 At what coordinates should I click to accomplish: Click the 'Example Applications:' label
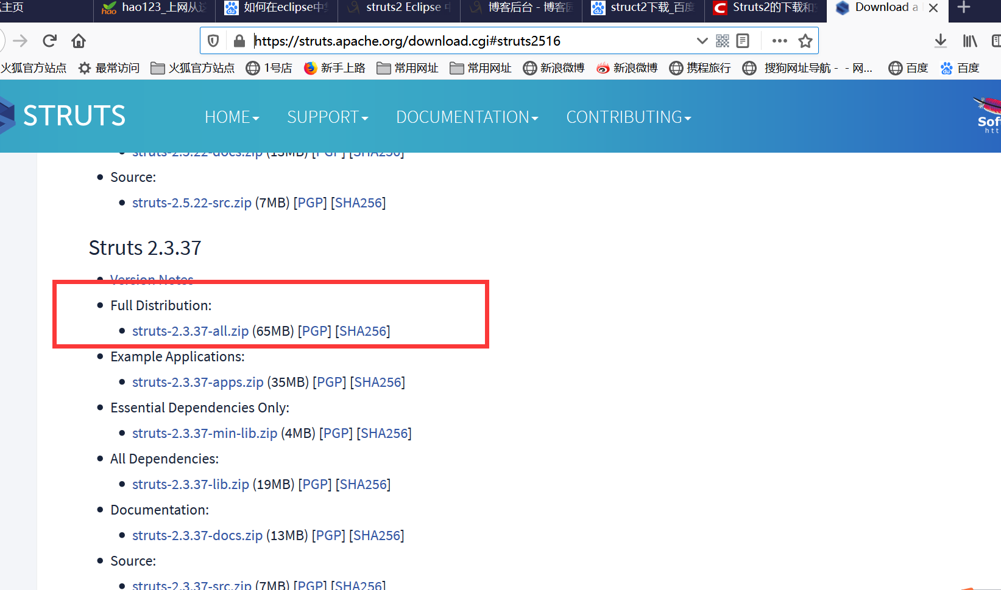point(177,356)
